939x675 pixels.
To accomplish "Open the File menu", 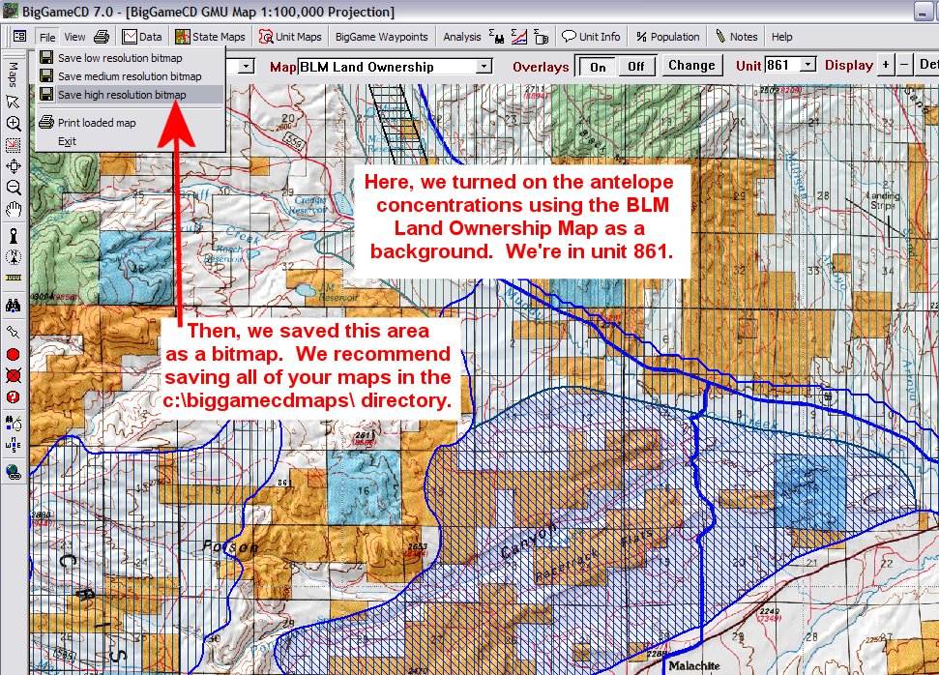I will pyautogui.click(x=47, y=37).
